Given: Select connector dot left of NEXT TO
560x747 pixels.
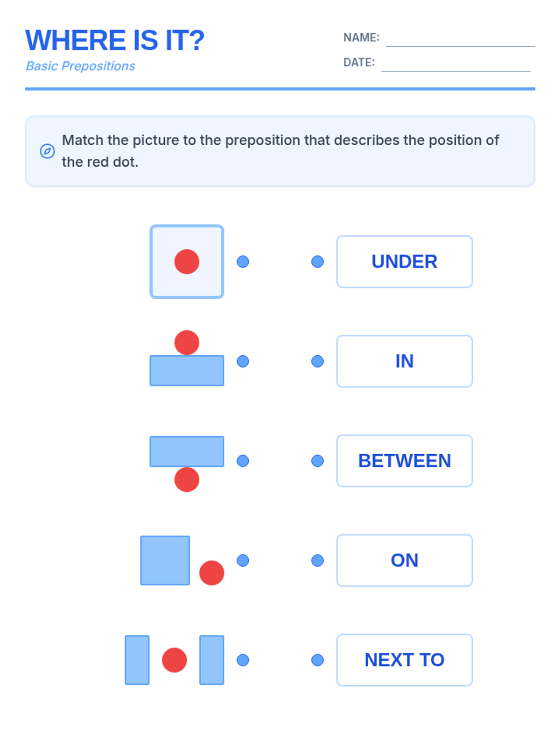Looking at the screenshot, I should [x=317, y=660].
